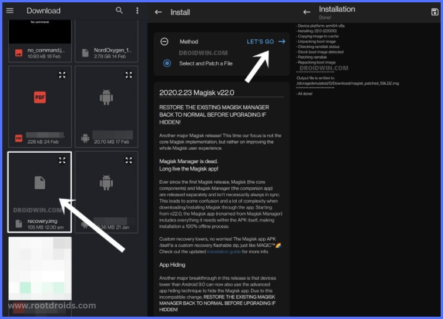Click the 'App Hiding' heading
The image size is (443, 319).
(172, 265)
